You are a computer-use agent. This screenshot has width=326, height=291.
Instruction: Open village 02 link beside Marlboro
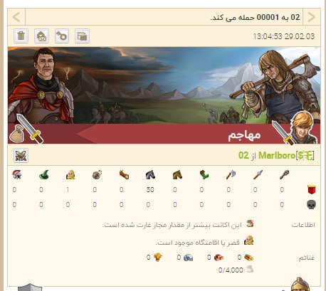click(243, 156)
